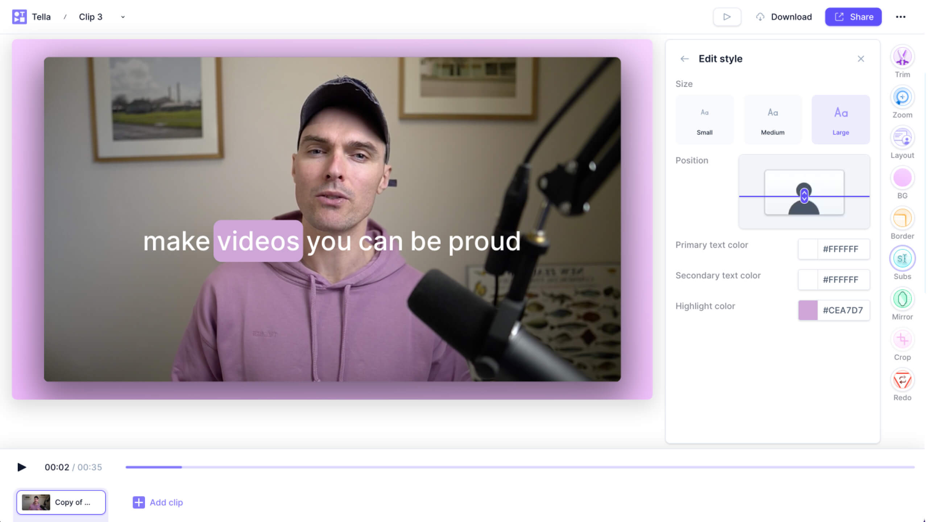
Task: Select the Medium subtitle size
Action: [x=772, y=120]
